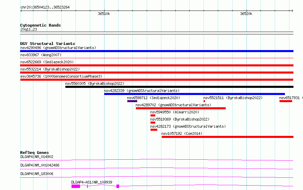The image size is (303, 190).
Task: Click the label nsv4282339 (gnomADStructuralVariants)
Action: (x=142, y=91)
